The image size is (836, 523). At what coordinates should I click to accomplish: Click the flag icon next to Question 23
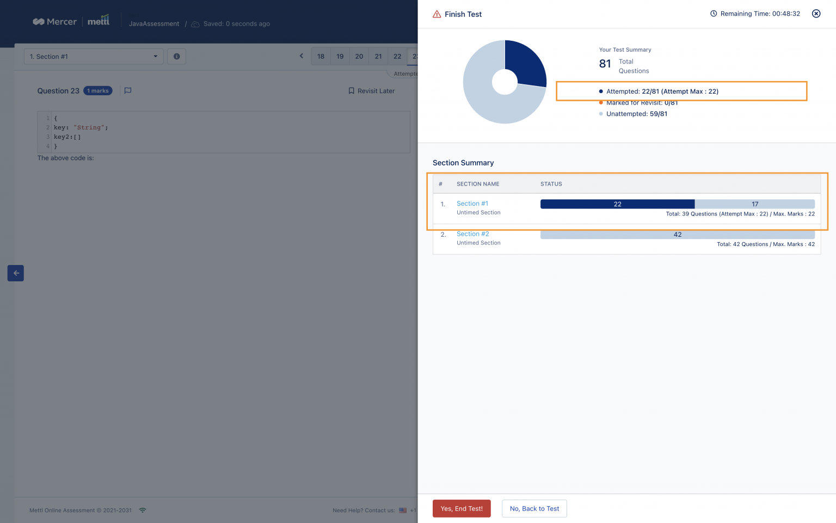coord(127,90)
